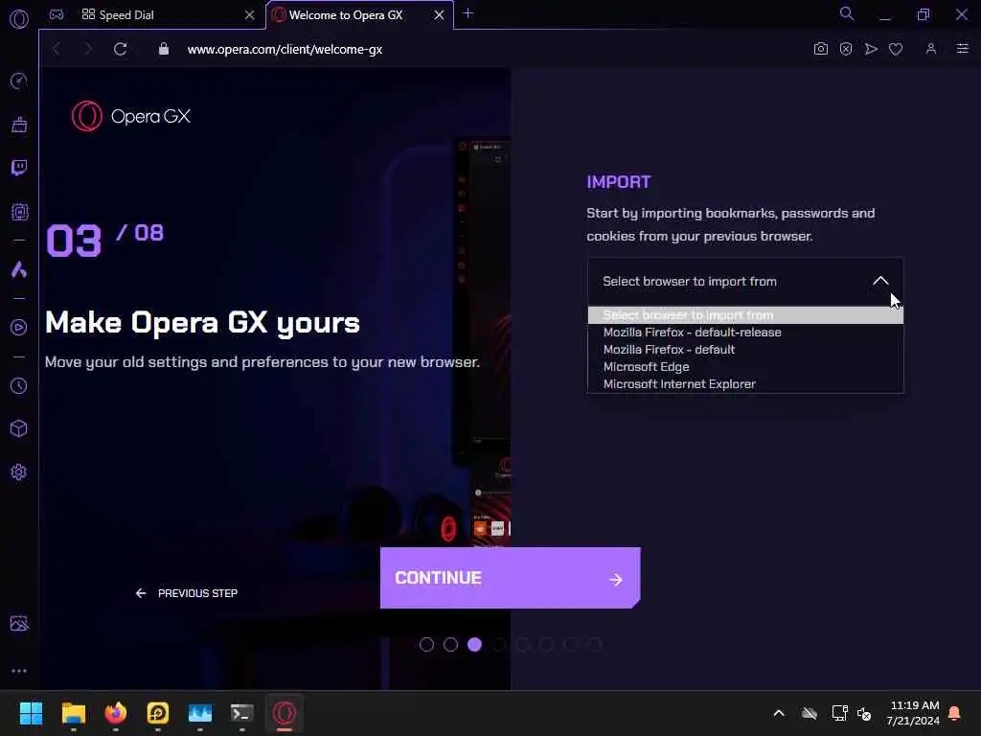This screenshot has width=981, height=736.
Task: Open clock showing 11:19 AM
Action: click(913, 713)
